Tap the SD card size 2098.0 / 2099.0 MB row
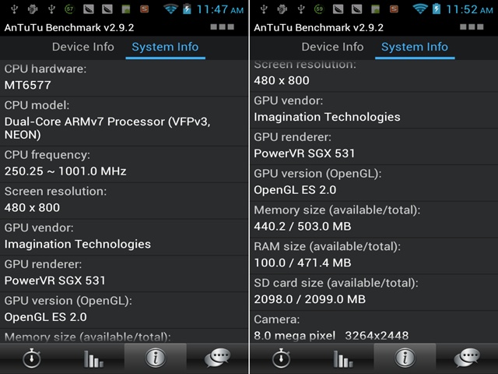The width and height of the screenshot is (498, 374). pyautogui.click(x=373, y=292)
